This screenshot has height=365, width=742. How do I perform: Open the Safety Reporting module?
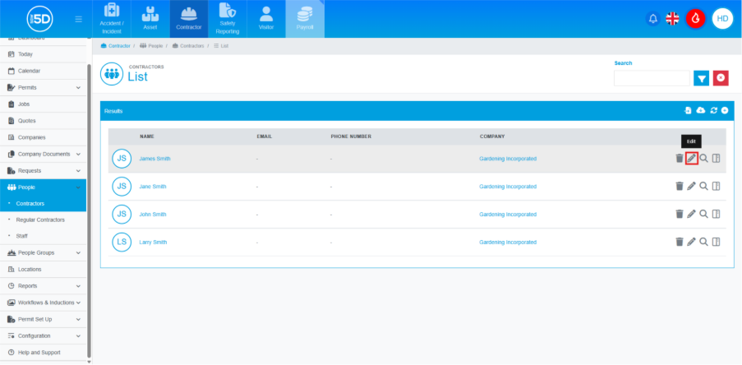228,19
